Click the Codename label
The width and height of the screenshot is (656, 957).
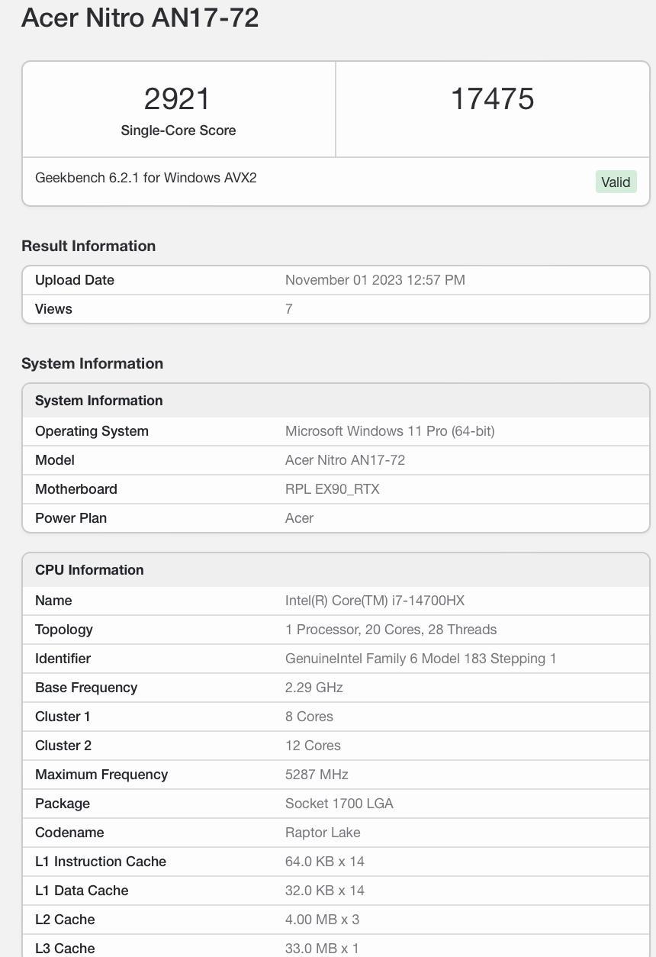pyautogui.click(x=69, y=833)
